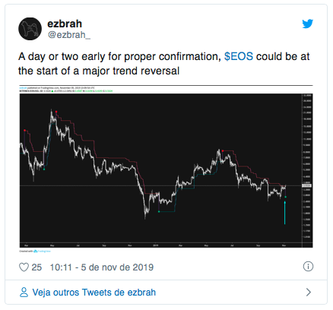Like the tweet with heart icon
Image resolution: width=333 pixels, height=310 pixels.
pyautogui.click(x=24, y=267)
